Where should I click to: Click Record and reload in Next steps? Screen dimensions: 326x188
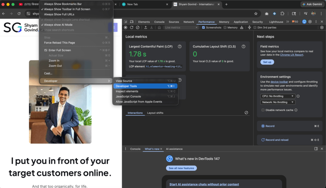click(290, 140)
